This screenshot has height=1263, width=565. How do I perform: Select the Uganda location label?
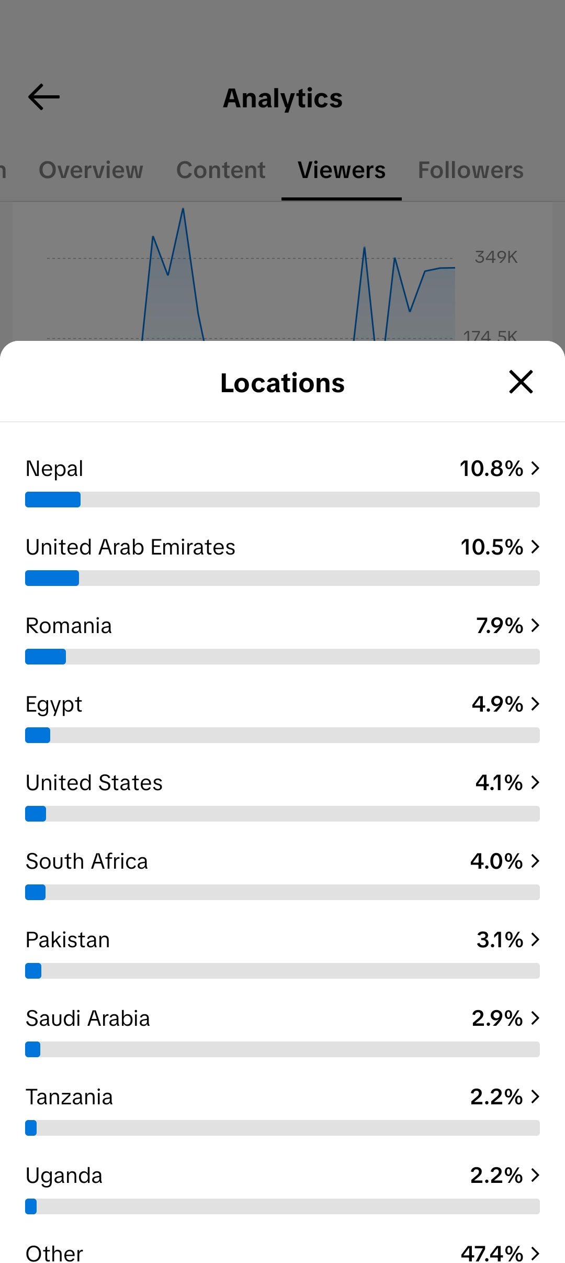click(64, 1176)
